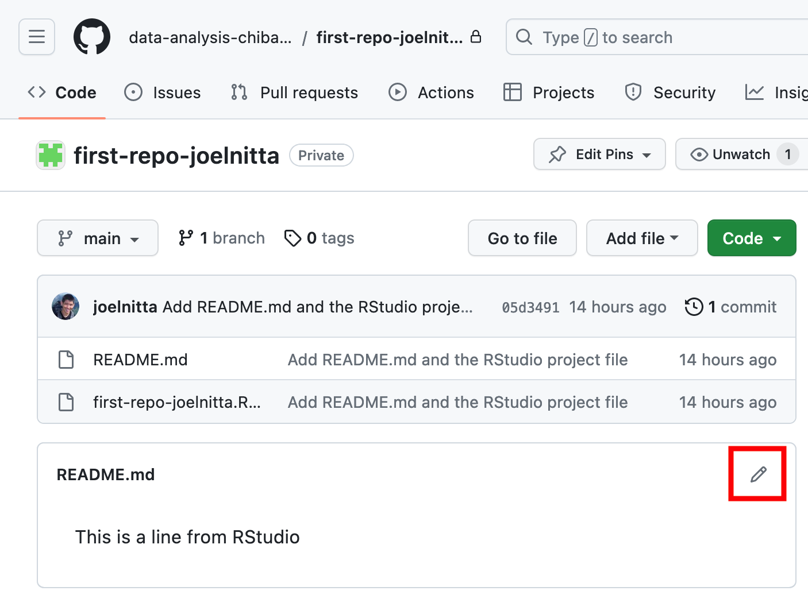Click the GitHub Octocat logo
Viewport: 808px width, 606px height.
[x=92, y=37]
